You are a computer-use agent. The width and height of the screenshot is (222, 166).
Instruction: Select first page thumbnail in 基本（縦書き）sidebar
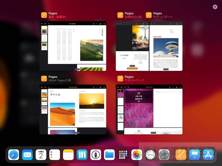tap(44, 30)
